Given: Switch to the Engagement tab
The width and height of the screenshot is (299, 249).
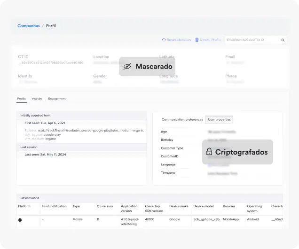Looking at the screenshot, I should click(x=57, y=99).
